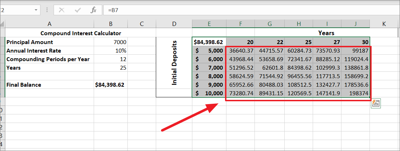
Task: Select the Principal Amount label cell
Action: pyautogui.click(x=49, y=42)
